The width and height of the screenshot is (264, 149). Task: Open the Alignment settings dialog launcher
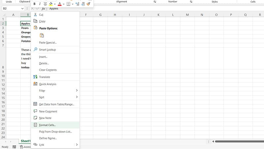point(155,2)
